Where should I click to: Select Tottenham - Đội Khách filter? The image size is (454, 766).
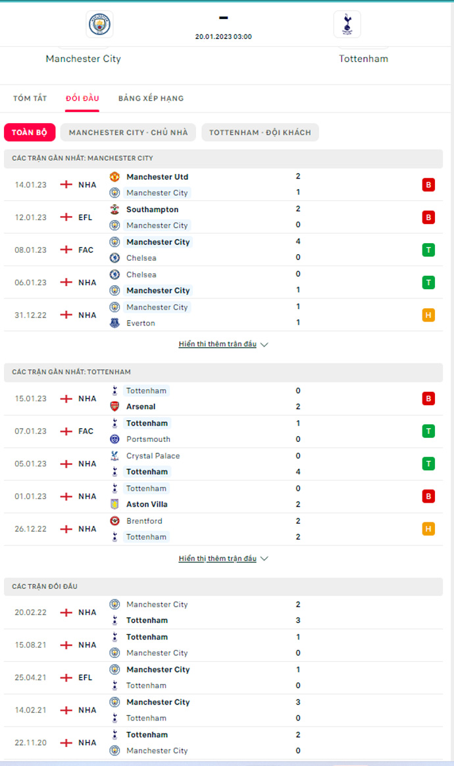[x=260, y=132]
